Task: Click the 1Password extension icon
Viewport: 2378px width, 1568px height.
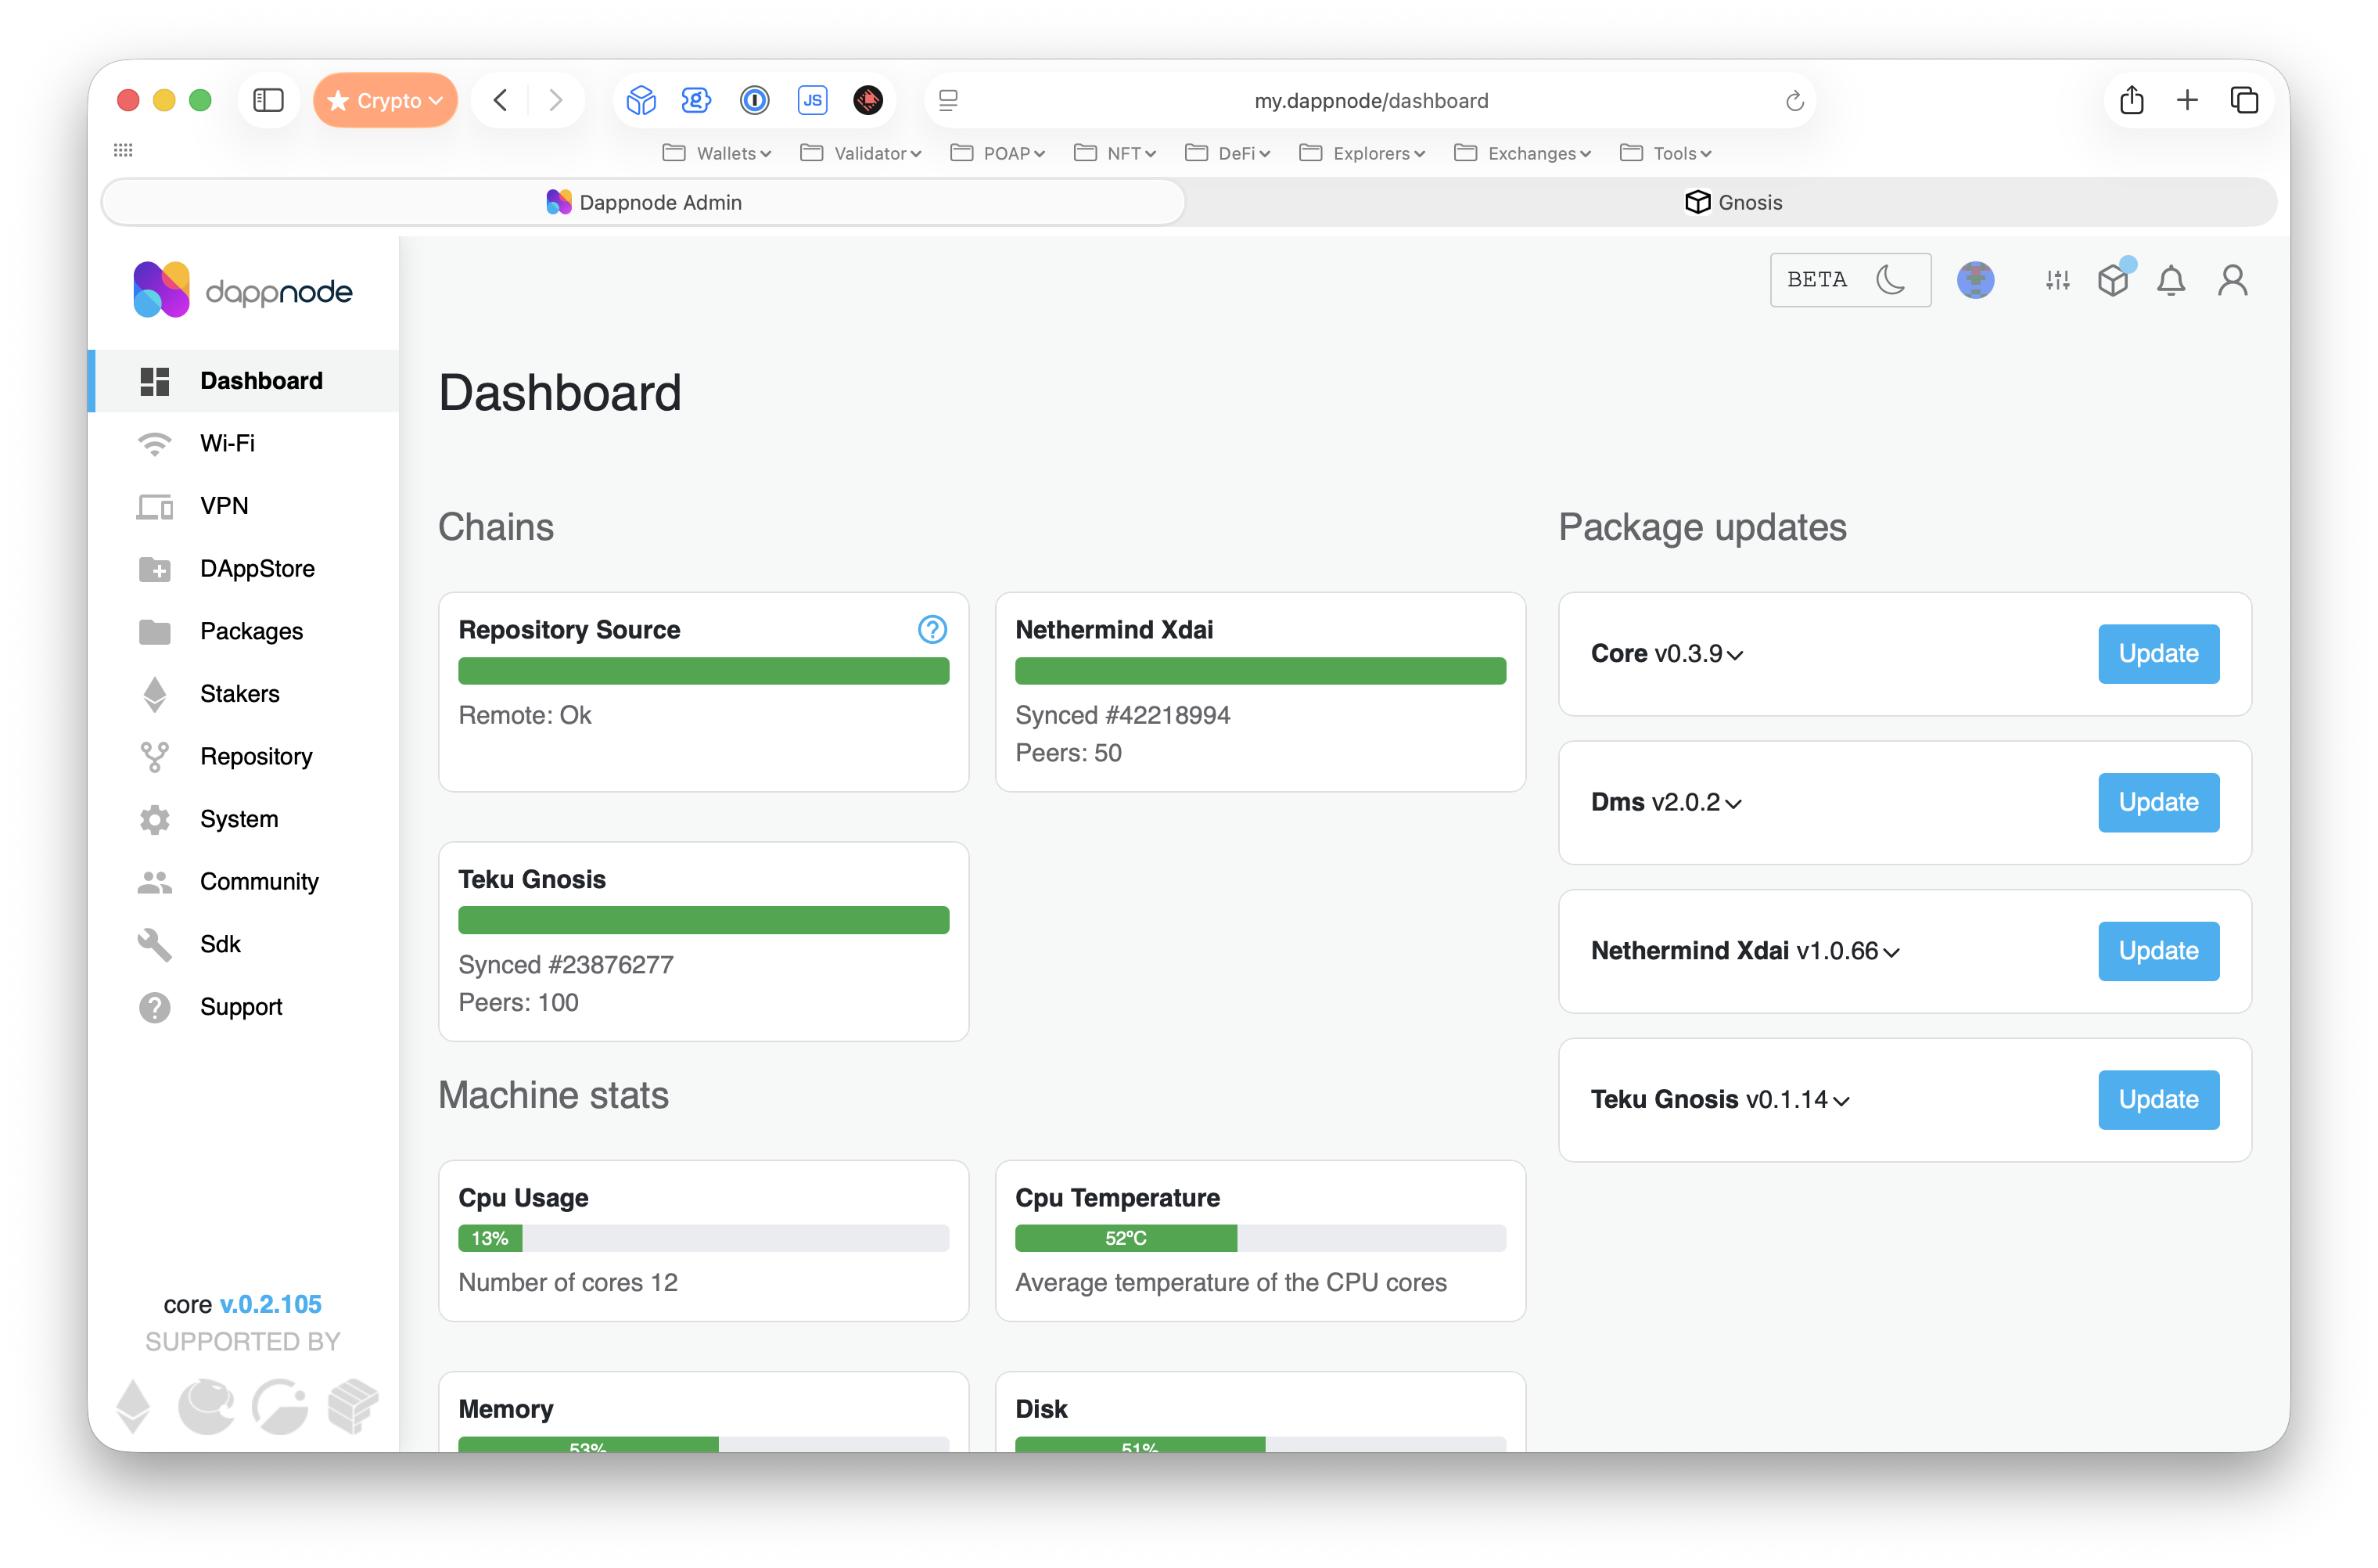Action: click(x=755, y=100)
